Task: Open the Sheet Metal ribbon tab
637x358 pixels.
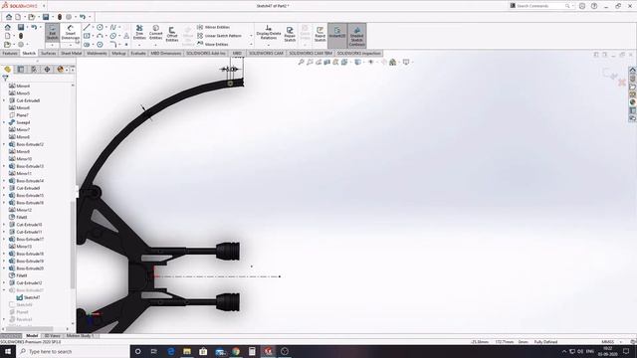Action: click(x=71, y=53)
